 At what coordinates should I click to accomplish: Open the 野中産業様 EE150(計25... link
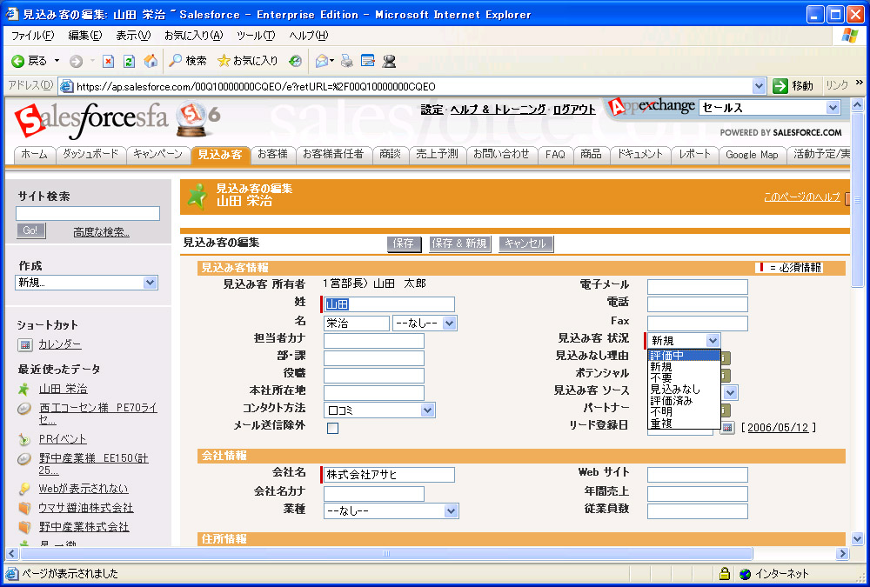(x=94, y=464)
